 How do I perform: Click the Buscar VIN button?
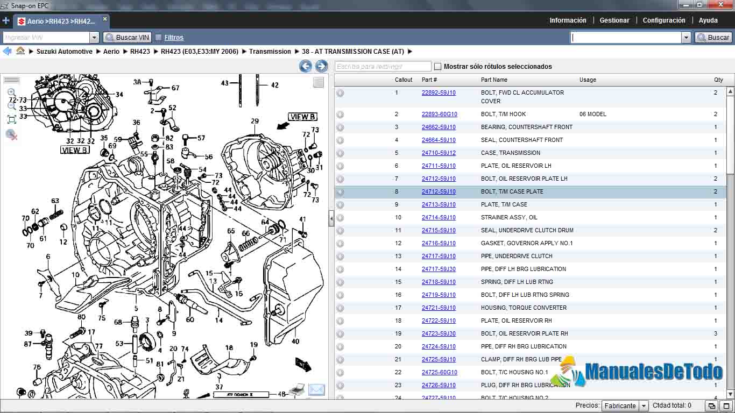click(127, 38)
